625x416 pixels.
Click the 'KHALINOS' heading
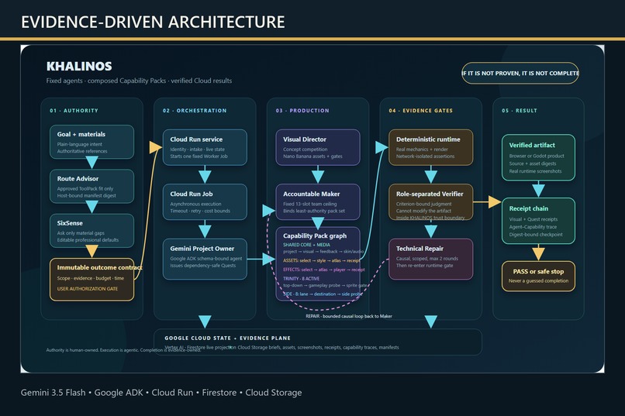79,66
